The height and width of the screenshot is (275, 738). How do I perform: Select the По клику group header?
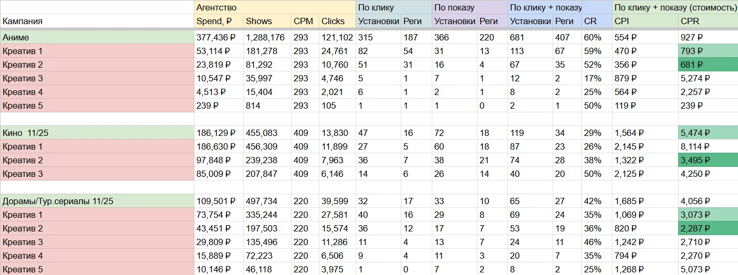[x=394, y=7]
